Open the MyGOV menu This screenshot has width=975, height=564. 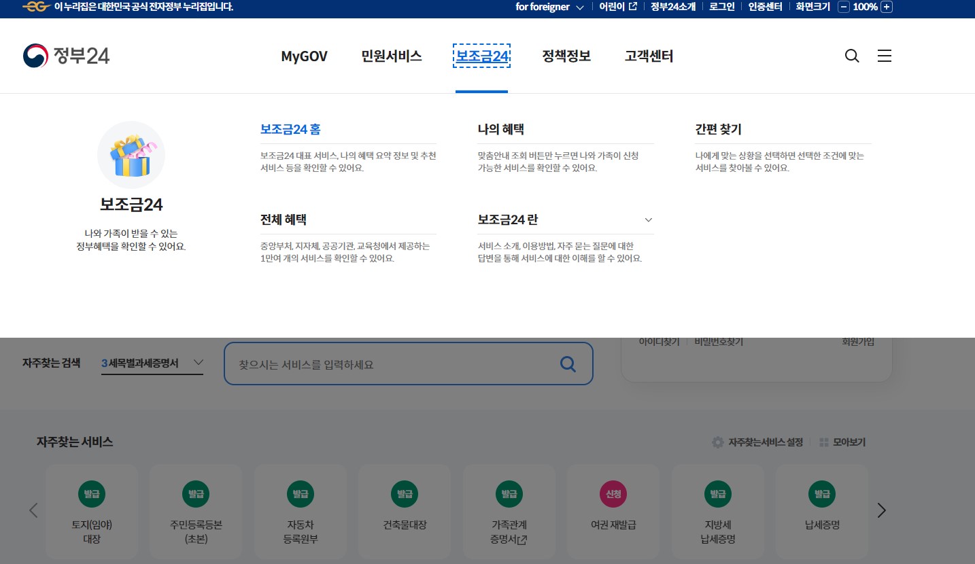[305, 56]
